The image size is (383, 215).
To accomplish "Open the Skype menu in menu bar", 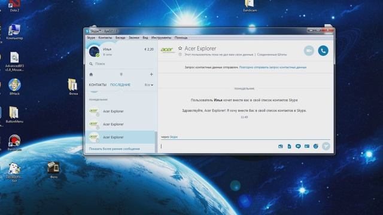I will (x=91, y=38).
